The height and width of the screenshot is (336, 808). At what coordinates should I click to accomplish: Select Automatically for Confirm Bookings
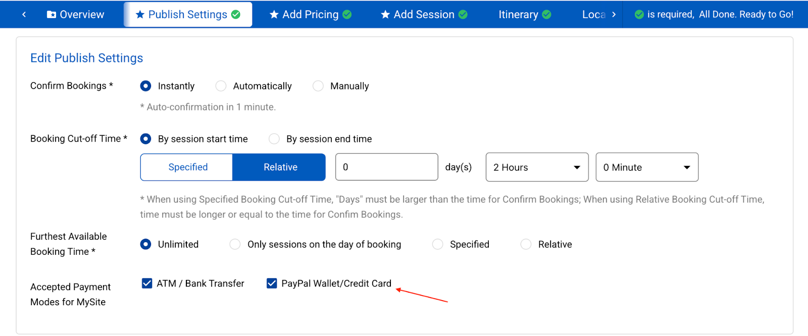[x=221, y=86]
